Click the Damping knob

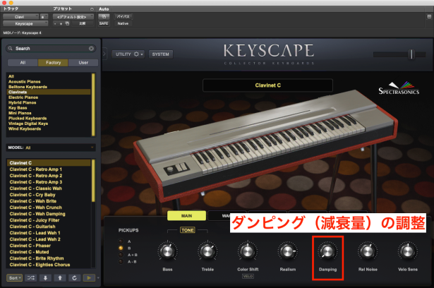point(327,251)
